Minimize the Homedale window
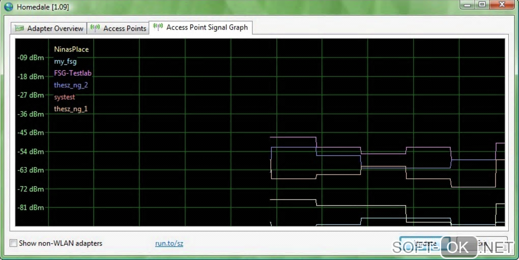This screenshot has width=519, height=260. (468, 5)
